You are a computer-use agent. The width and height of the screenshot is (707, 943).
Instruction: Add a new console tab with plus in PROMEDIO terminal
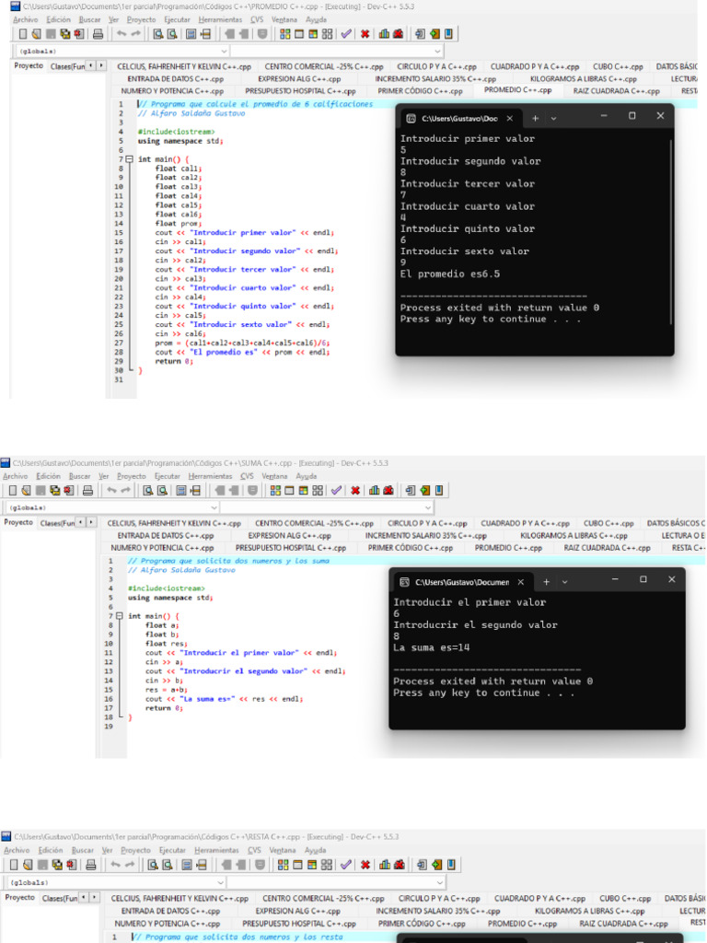(x=536, y=118)
